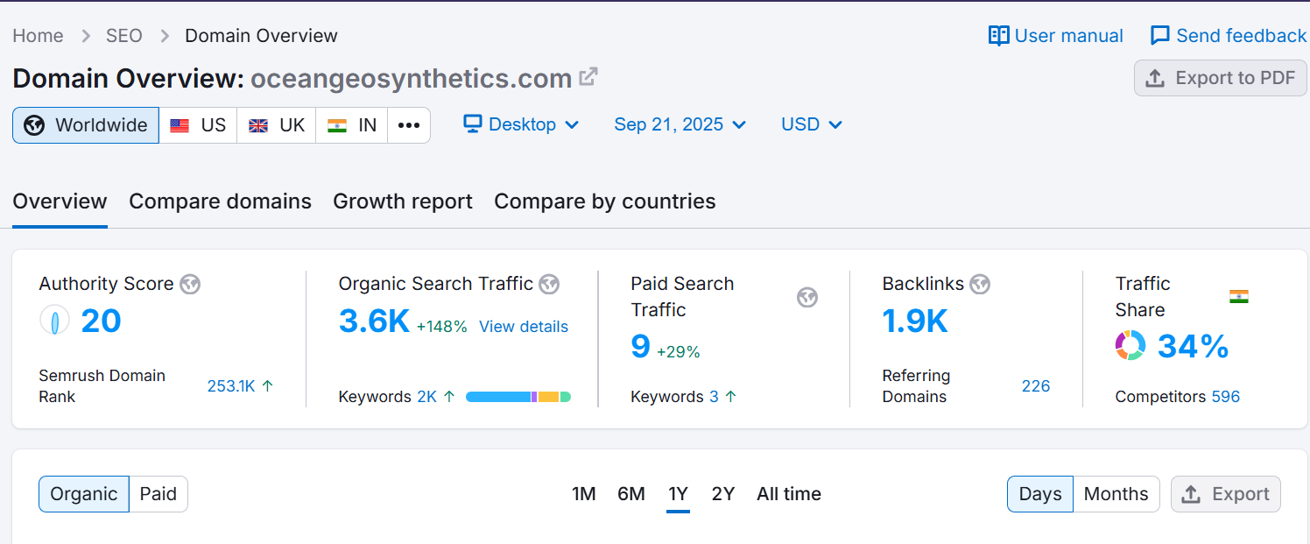The height and width of the screenshot is (544, 1310).
Task: Select the US country filter
Action: click(x=198, y=125)
